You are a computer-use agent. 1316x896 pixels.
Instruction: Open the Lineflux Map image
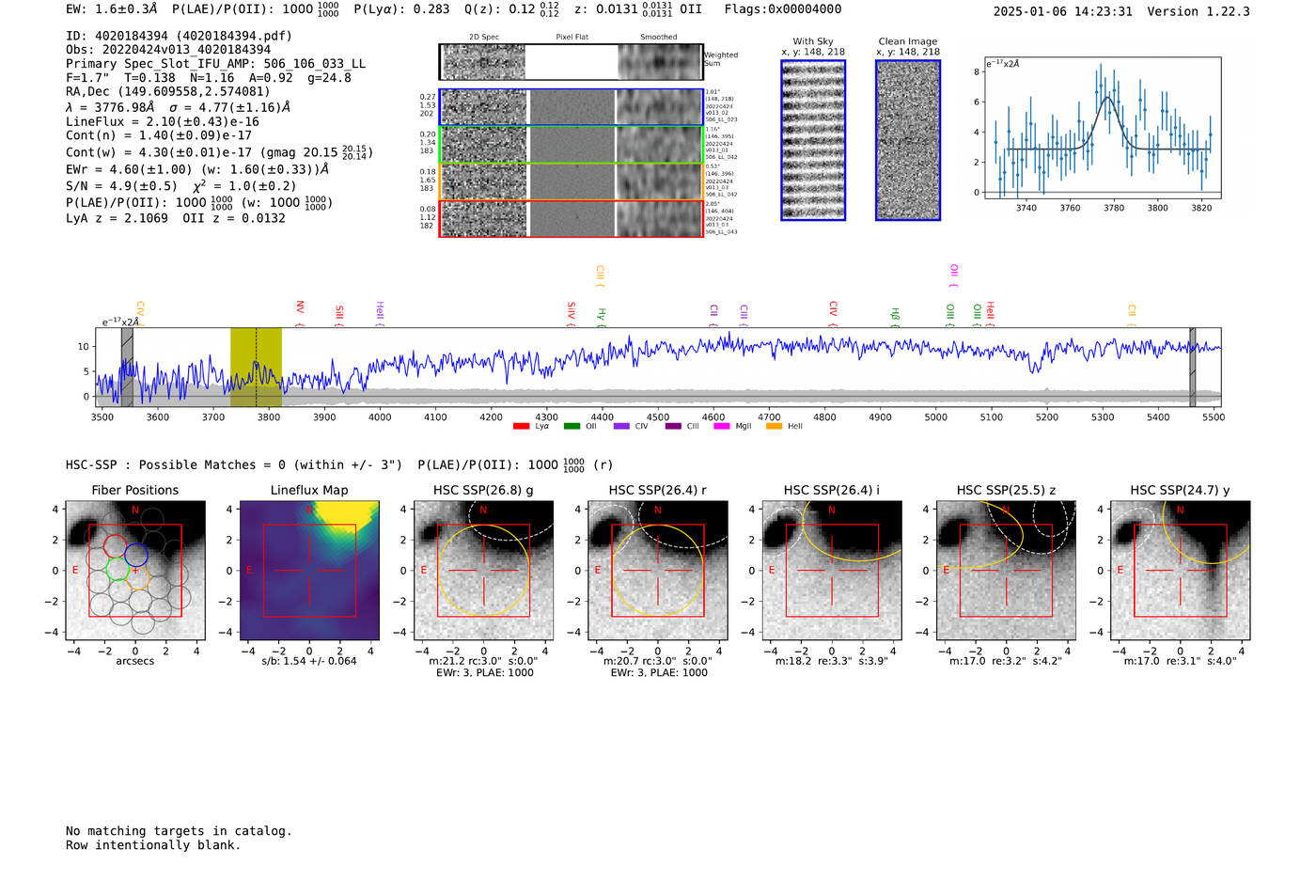pos(309,571)
